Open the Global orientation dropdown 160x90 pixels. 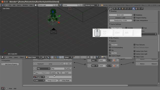click(68, 57)
